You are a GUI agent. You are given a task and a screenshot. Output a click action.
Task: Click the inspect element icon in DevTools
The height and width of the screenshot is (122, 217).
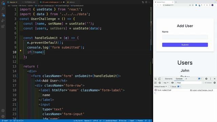[x=156, y=79]
